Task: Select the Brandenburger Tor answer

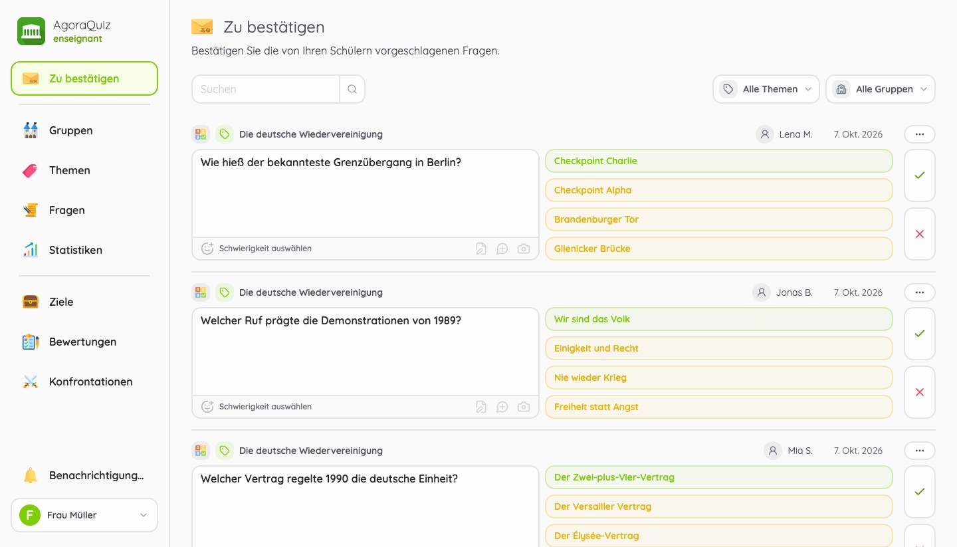Action: click(719, 219)
